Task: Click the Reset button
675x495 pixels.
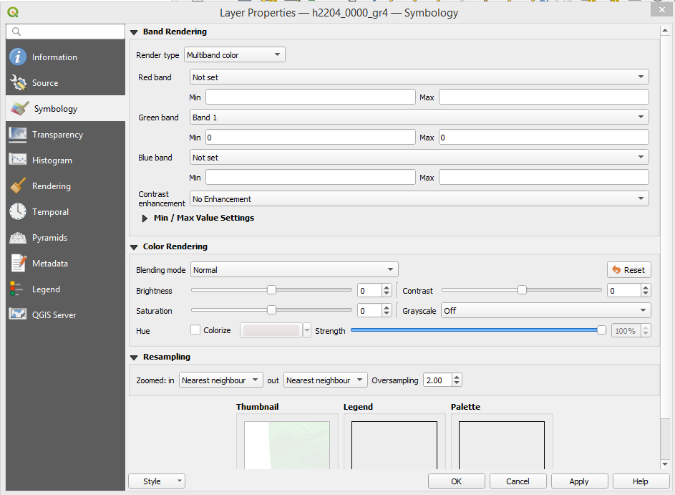Action: pyautogui.click(x=629, y=269)
